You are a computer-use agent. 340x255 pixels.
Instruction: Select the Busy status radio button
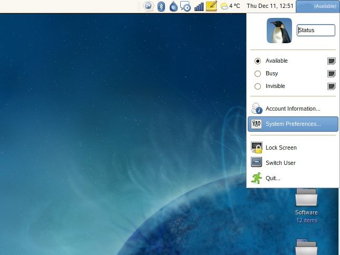click(258, 74)
